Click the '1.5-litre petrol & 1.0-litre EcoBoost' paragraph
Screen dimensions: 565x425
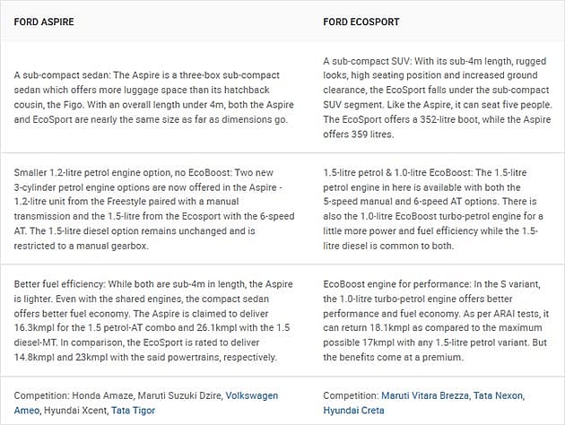(x=433, y=209)
